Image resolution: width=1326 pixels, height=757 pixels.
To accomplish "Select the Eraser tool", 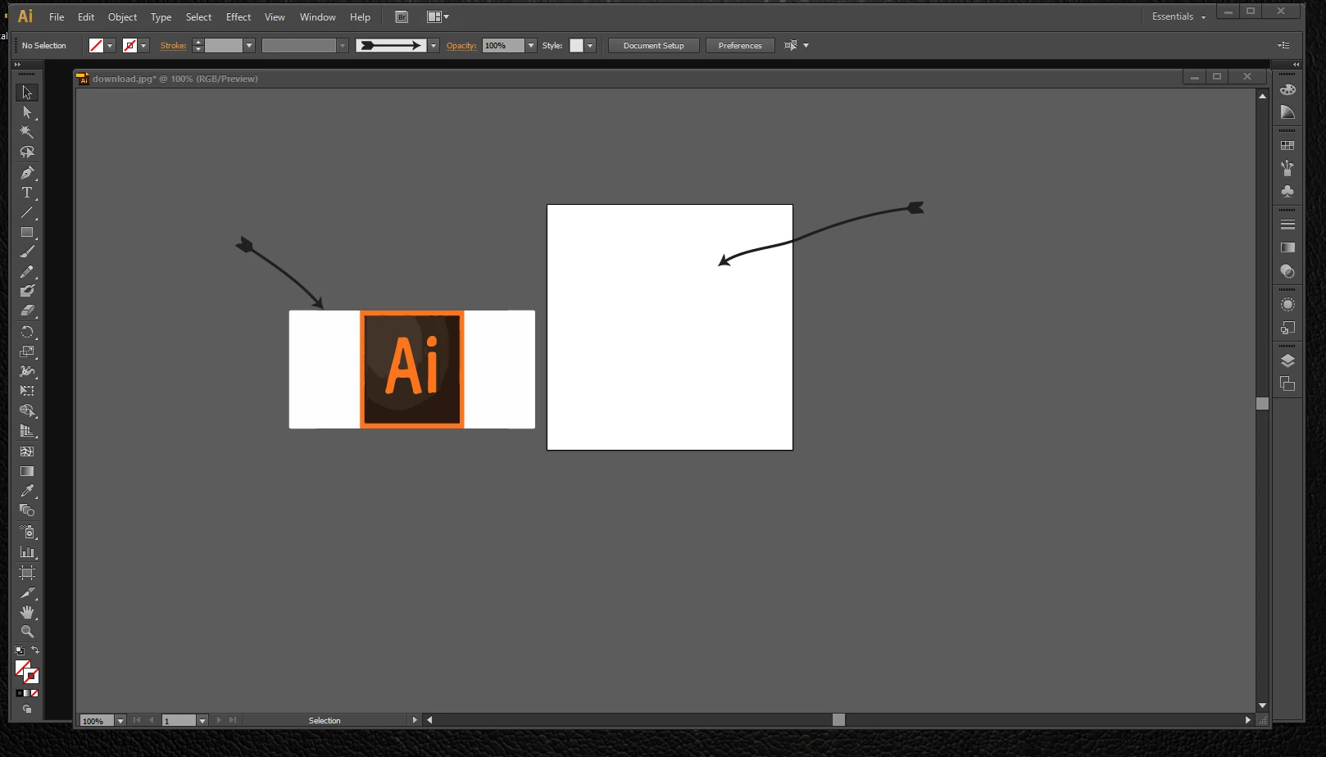I will tap(27, 311).
